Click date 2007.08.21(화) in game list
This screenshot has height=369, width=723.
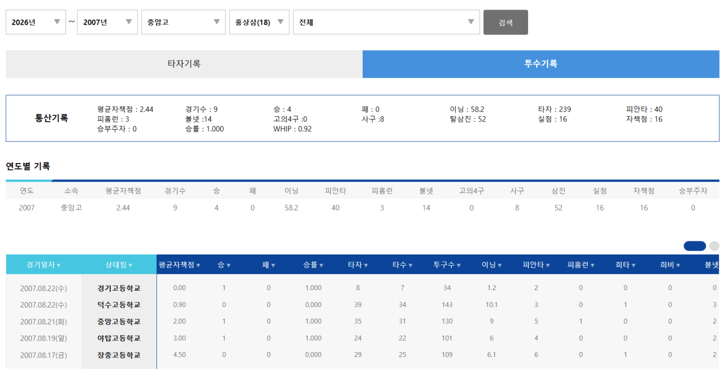click(x=43, y=322)
